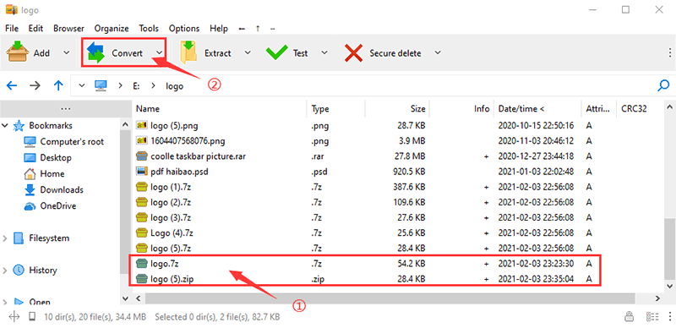
Task: Click the red Secure delete X icon
Action: (x=353, y=53)
